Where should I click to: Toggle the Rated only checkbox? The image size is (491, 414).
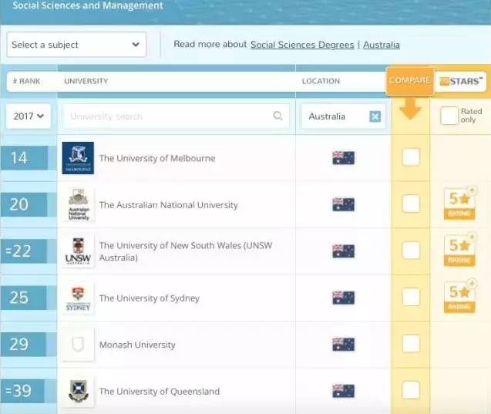click(x=449, y=116)
